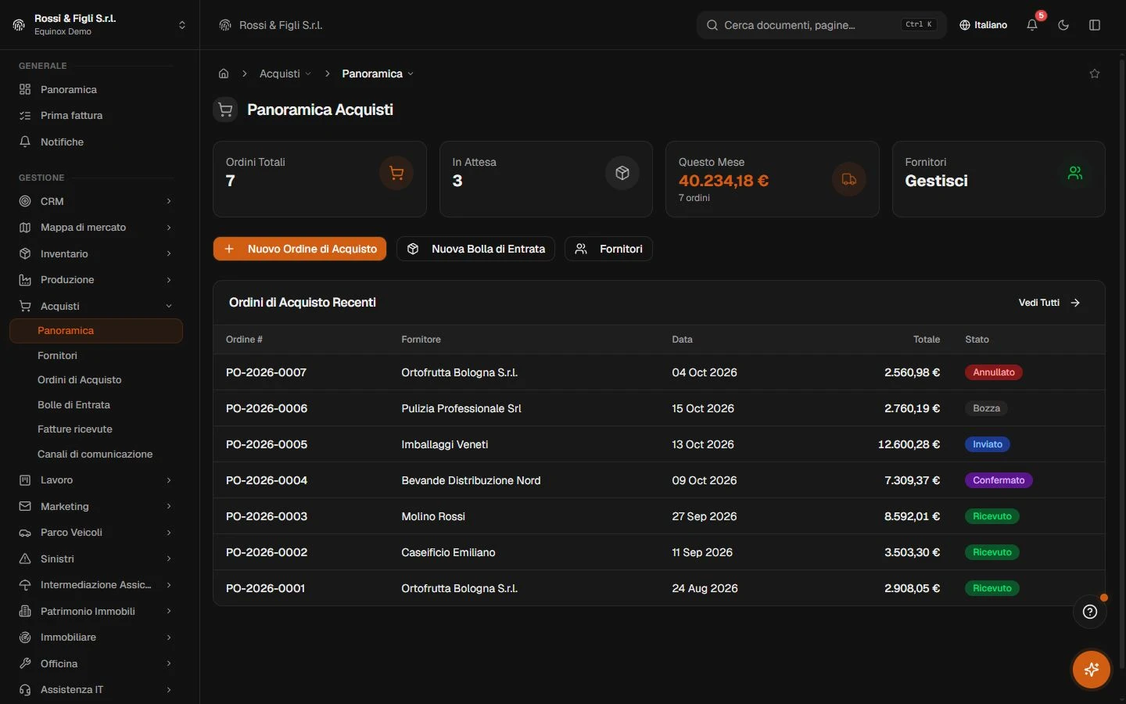Collapse the Acquisti sidebar section
This screenshot has height=704, width=1126.
(96, 306)
